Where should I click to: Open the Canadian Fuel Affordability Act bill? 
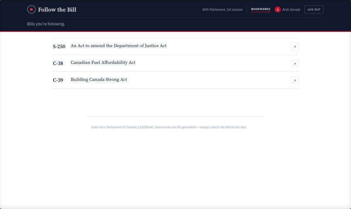(103, 62)
